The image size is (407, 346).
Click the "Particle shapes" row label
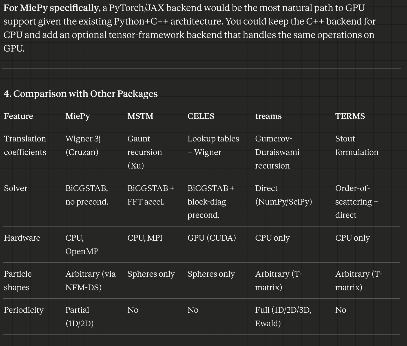pos(18,281)
